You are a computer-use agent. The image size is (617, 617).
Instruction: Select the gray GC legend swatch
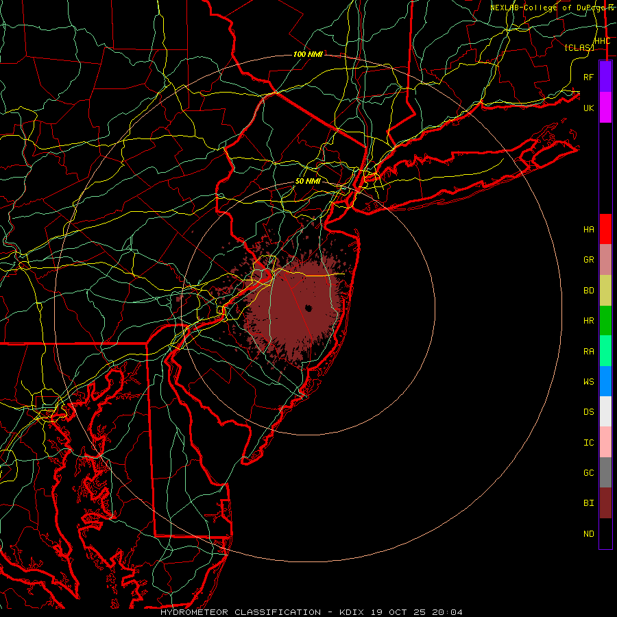click(x=605, y=472)
